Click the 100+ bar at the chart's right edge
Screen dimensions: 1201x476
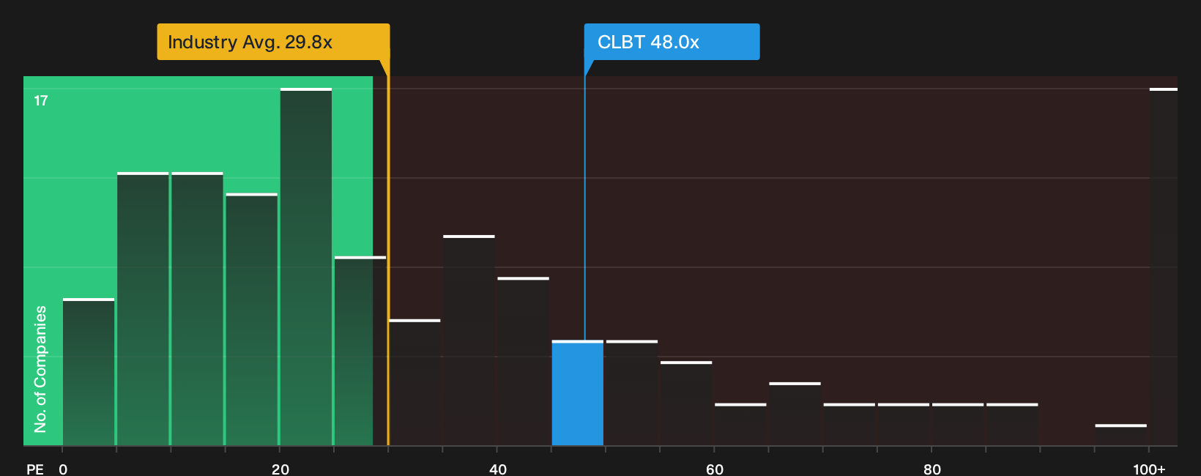point(1163,267)
